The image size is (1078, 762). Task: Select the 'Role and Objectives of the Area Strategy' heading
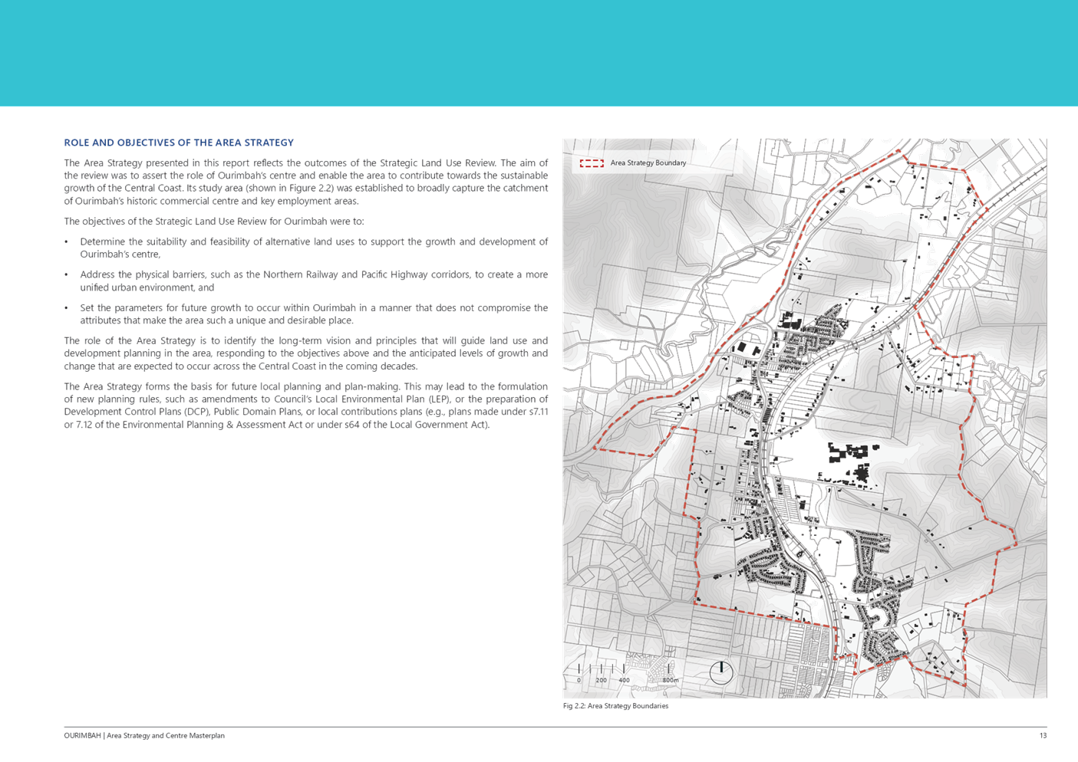tap(179, 143)
